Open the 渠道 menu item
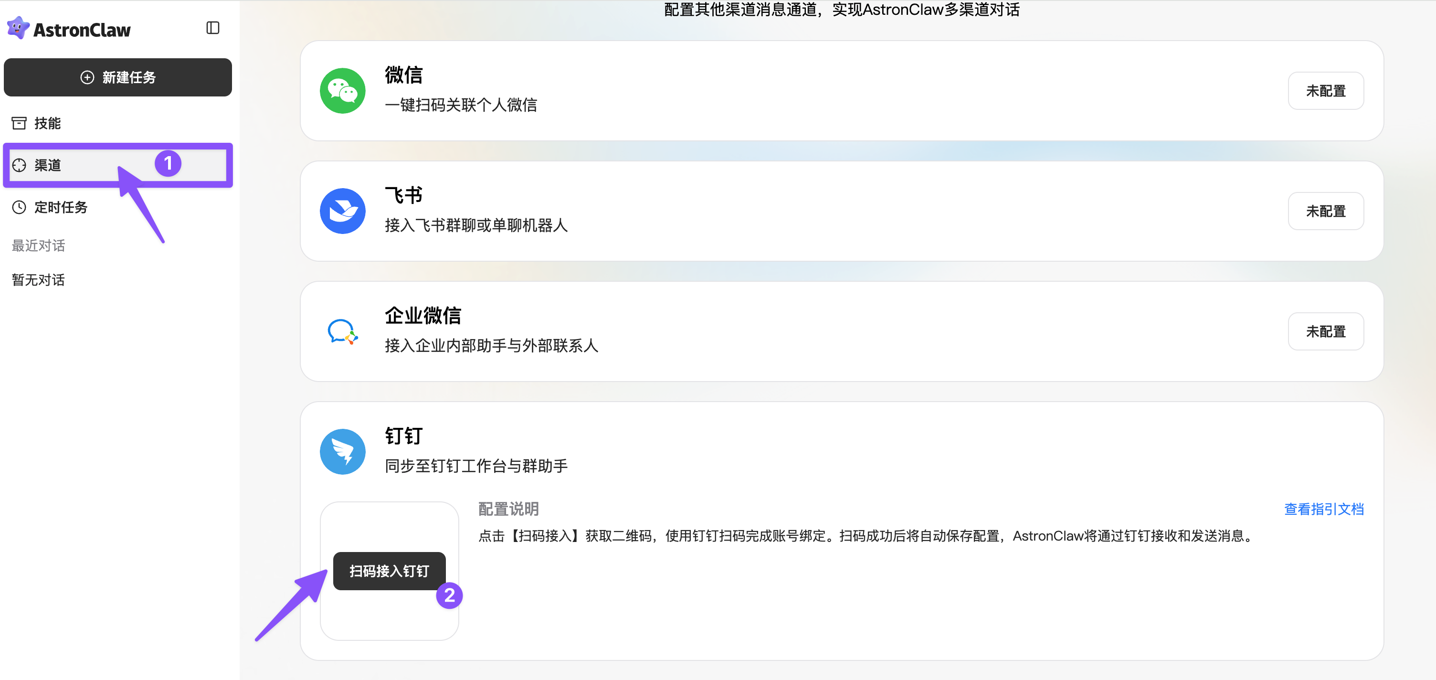The image size is (1436, 680). [x=117, y=165]
